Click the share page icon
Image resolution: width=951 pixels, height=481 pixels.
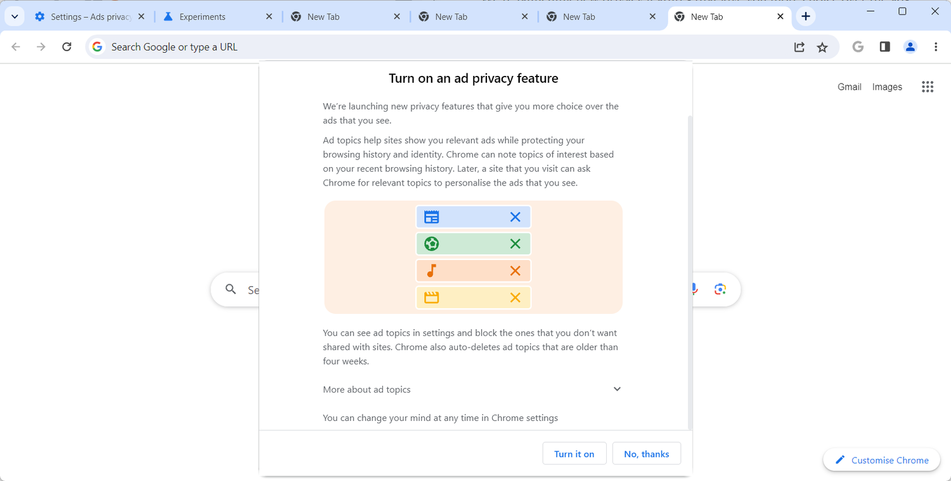point(799,47)
